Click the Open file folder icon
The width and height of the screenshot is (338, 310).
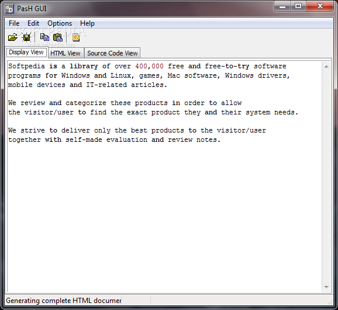click(x=13, y=38)
